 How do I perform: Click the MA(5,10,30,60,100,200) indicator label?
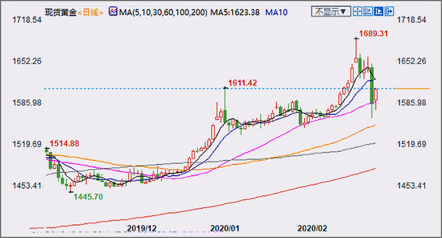click(163, 13)
